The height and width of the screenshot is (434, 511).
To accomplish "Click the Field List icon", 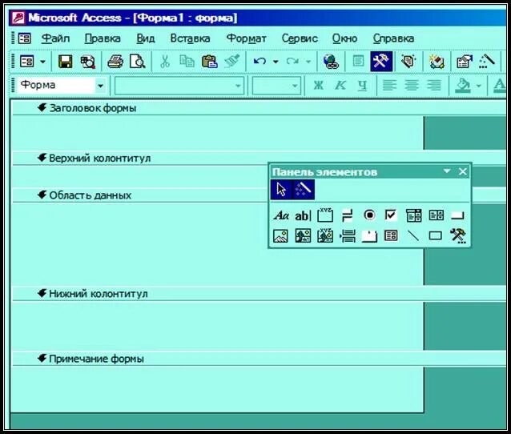I will (x=359, y=61).
